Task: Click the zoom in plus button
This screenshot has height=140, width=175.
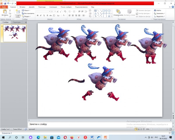Action: 167,129
